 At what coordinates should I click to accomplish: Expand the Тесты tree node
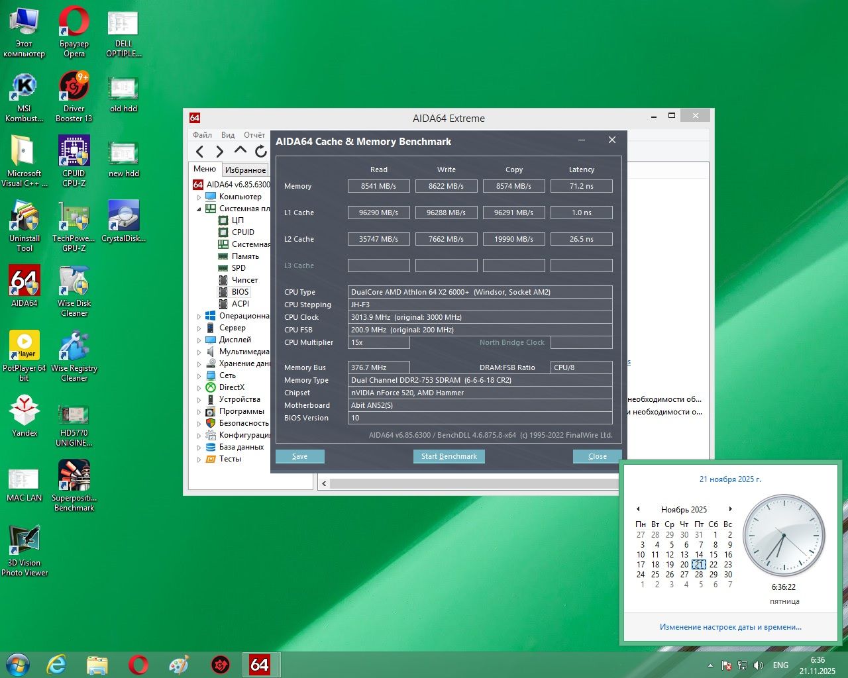point(199,460)
